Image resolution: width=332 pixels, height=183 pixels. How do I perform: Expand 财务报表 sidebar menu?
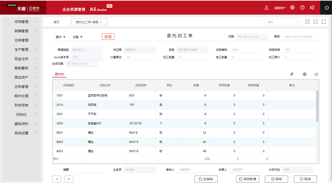click(x=21, y=105)
